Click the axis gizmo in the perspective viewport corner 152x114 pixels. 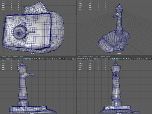[79, 51]
